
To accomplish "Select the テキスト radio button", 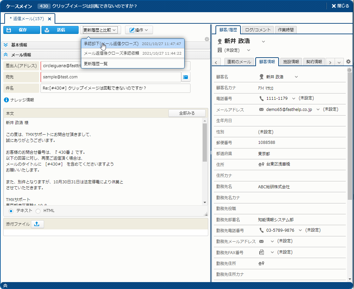I will point(11,211).
